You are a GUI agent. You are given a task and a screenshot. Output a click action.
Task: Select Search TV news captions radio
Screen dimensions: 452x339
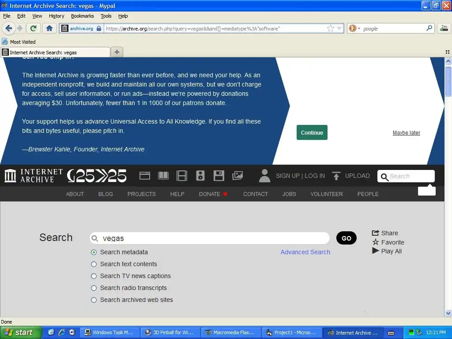94,276
